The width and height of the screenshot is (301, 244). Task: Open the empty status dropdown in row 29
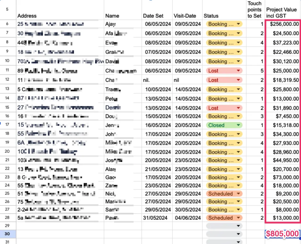click(x=224, y=226)
